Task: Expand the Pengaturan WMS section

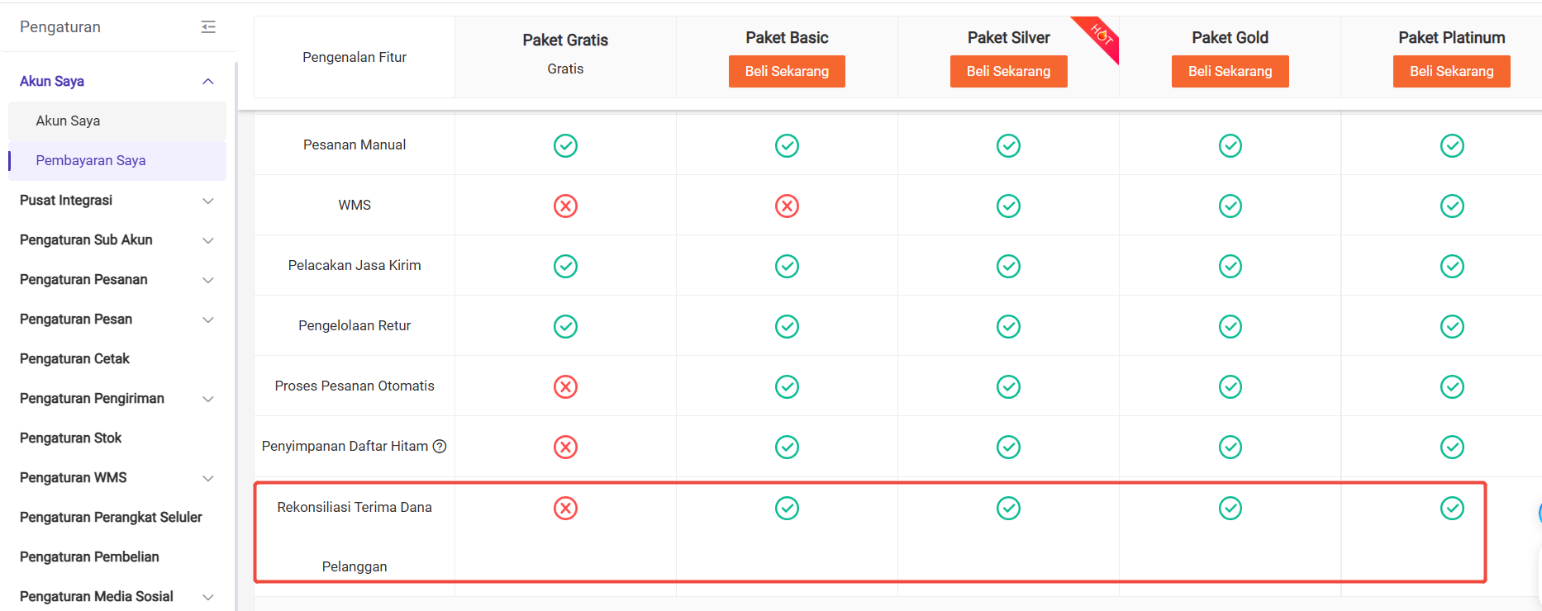Action: [x=208, y=478]
